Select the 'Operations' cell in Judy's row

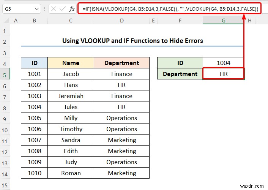122,162
